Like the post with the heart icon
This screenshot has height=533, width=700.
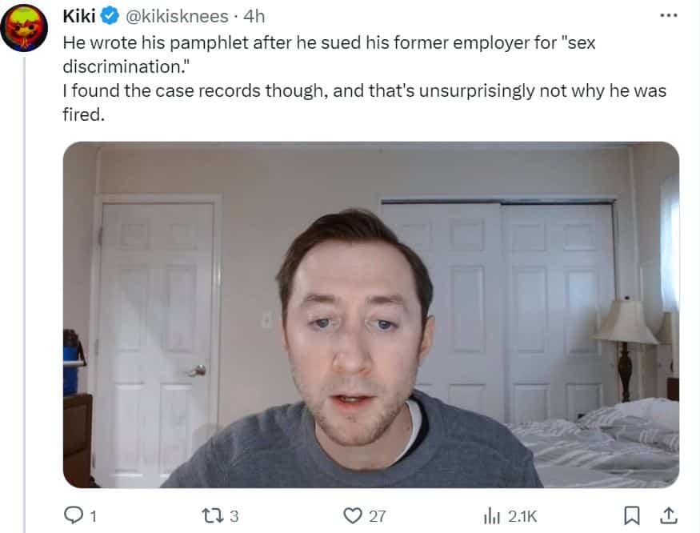click(x=353, y=515)
